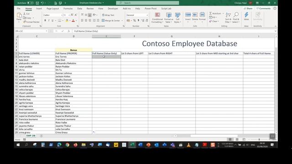292x164 pixels.
Task: Toggle Center alignment for cell text
Action: [86, 20]
